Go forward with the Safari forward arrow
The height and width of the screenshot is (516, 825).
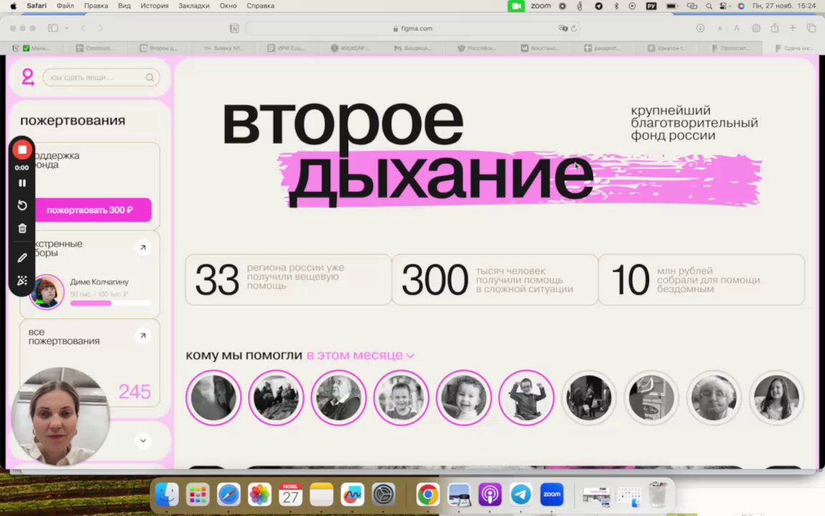coord(100,28)
